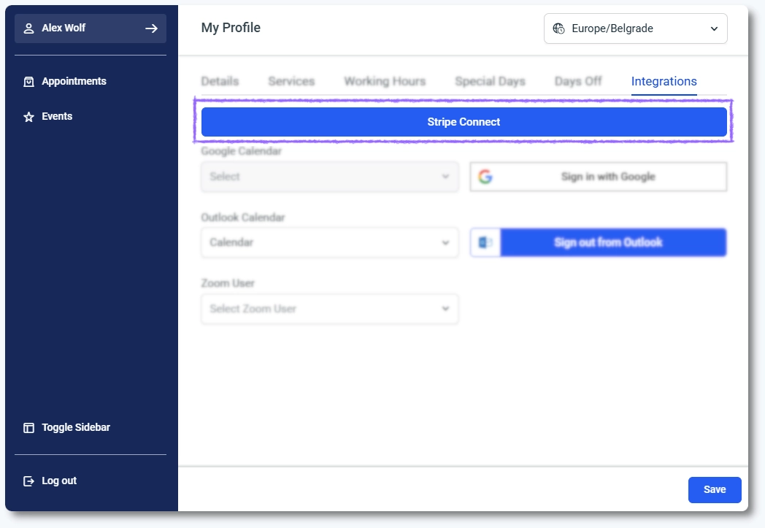Screen dimensions: 765x528
Task: Expand the Europe/Belgrade timezone selector
Action: click(x=712, y=28)
